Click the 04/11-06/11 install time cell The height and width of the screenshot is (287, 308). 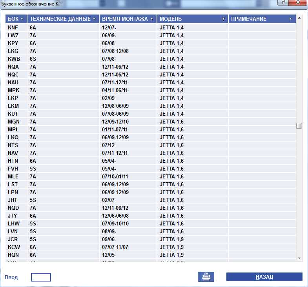click(115, 90)
